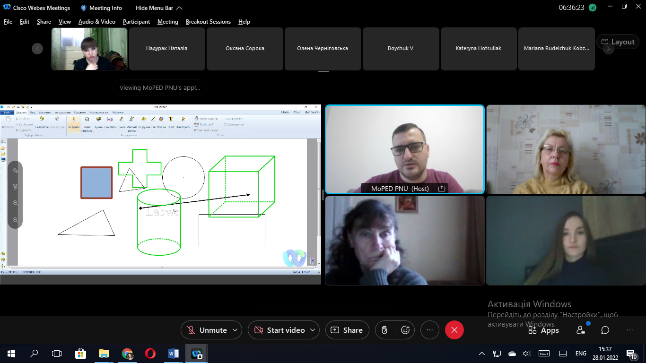The image size is (646, 363).
Task: Open Opera browser from the taskbar
Action: [x=150, y=354]
